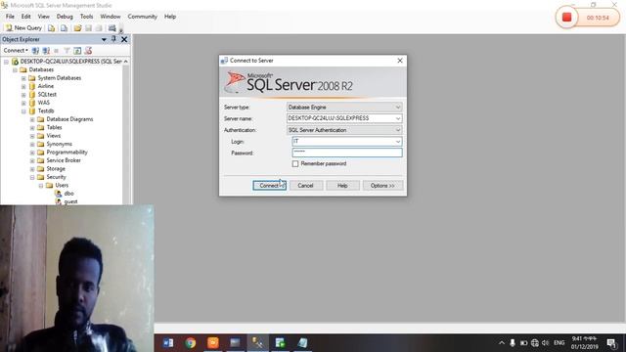Open Google Chrome from taskbar
626x352 pixels.
[x=191, y=343]
